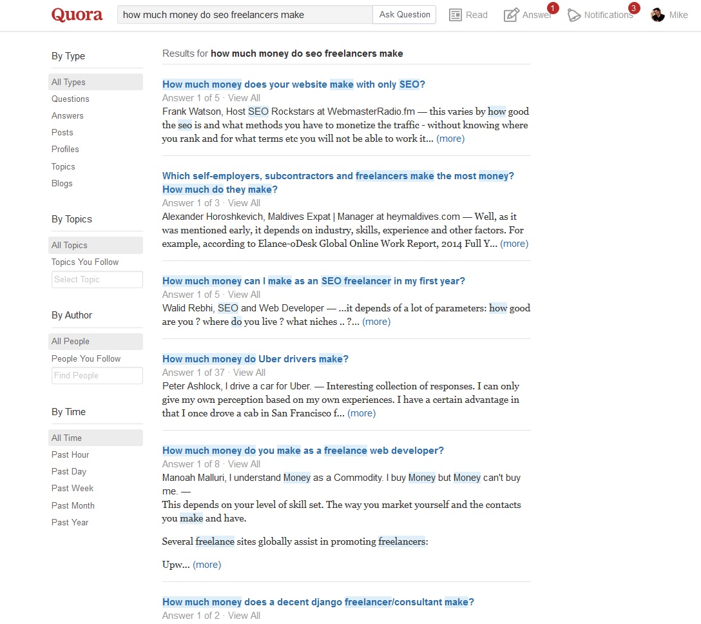Expand (more) after Upw… in Manoah's answer
The height and width of the screenshot is (624, 701).
tap(207, 565)
